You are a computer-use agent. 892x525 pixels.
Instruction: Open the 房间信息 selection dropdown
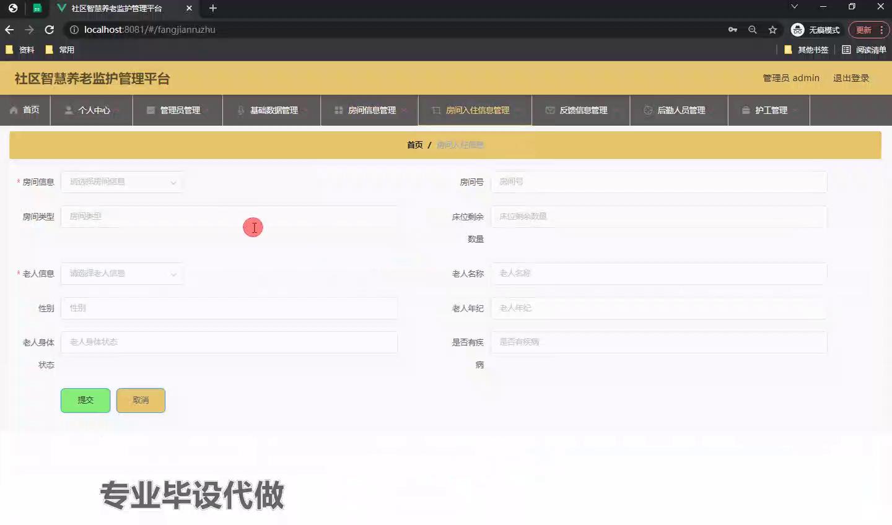click(121, 181)
